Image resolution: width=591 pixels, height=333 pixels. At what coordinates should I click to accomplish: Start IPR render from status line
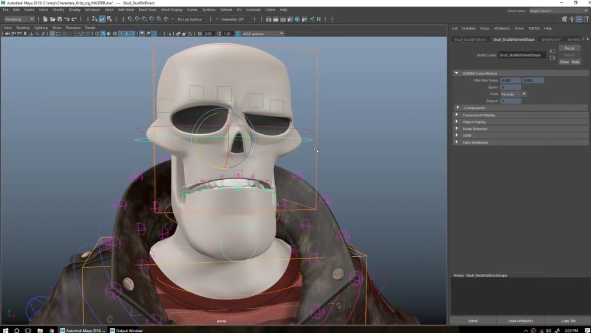(282, 19)
